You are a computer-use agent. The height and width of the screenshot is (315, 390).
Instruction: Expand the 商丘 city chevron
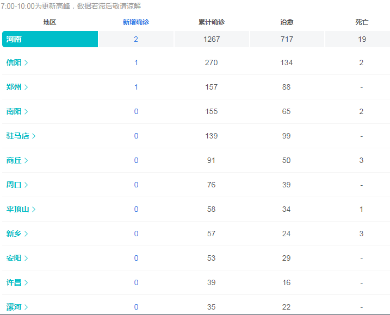(26, 160)
